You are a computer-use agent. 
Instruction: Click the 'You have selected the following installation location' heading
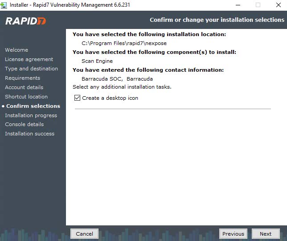(x=149, y=34)
